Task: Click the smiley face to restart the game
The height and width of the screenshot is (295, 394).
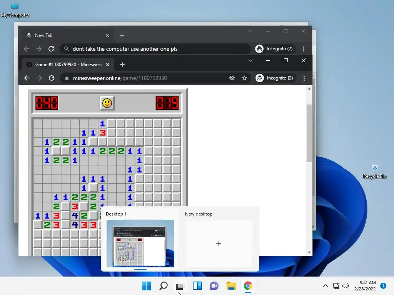Action: 107,103
